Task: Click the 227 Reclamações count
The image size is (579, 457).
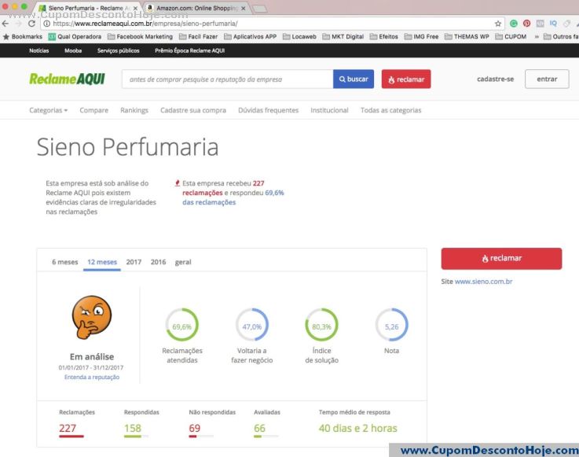Action: [68, 428]
